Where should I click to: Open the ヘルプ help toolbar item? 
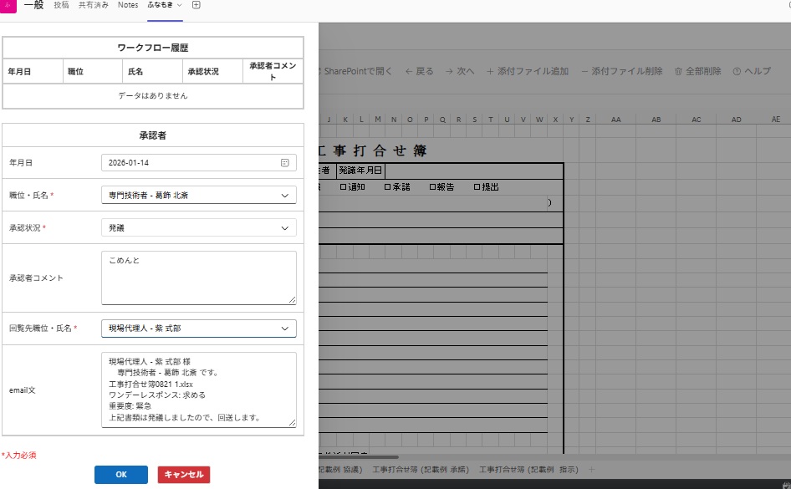(x=751, y=72)
